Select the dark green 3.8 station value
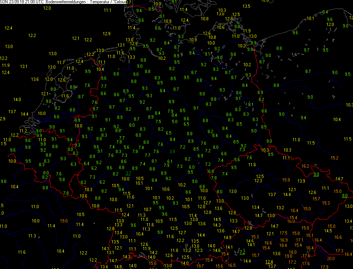 [x=172, y=152]
